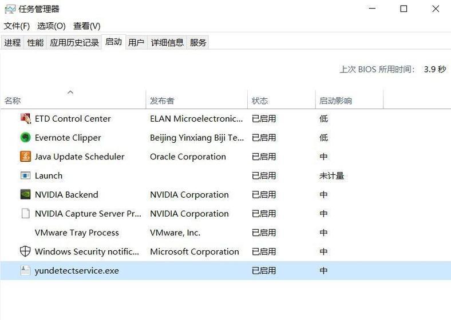The image size is (451, 320).
Task: Click the NVIDIA Backend icon
Action: (x=25, y=194)
